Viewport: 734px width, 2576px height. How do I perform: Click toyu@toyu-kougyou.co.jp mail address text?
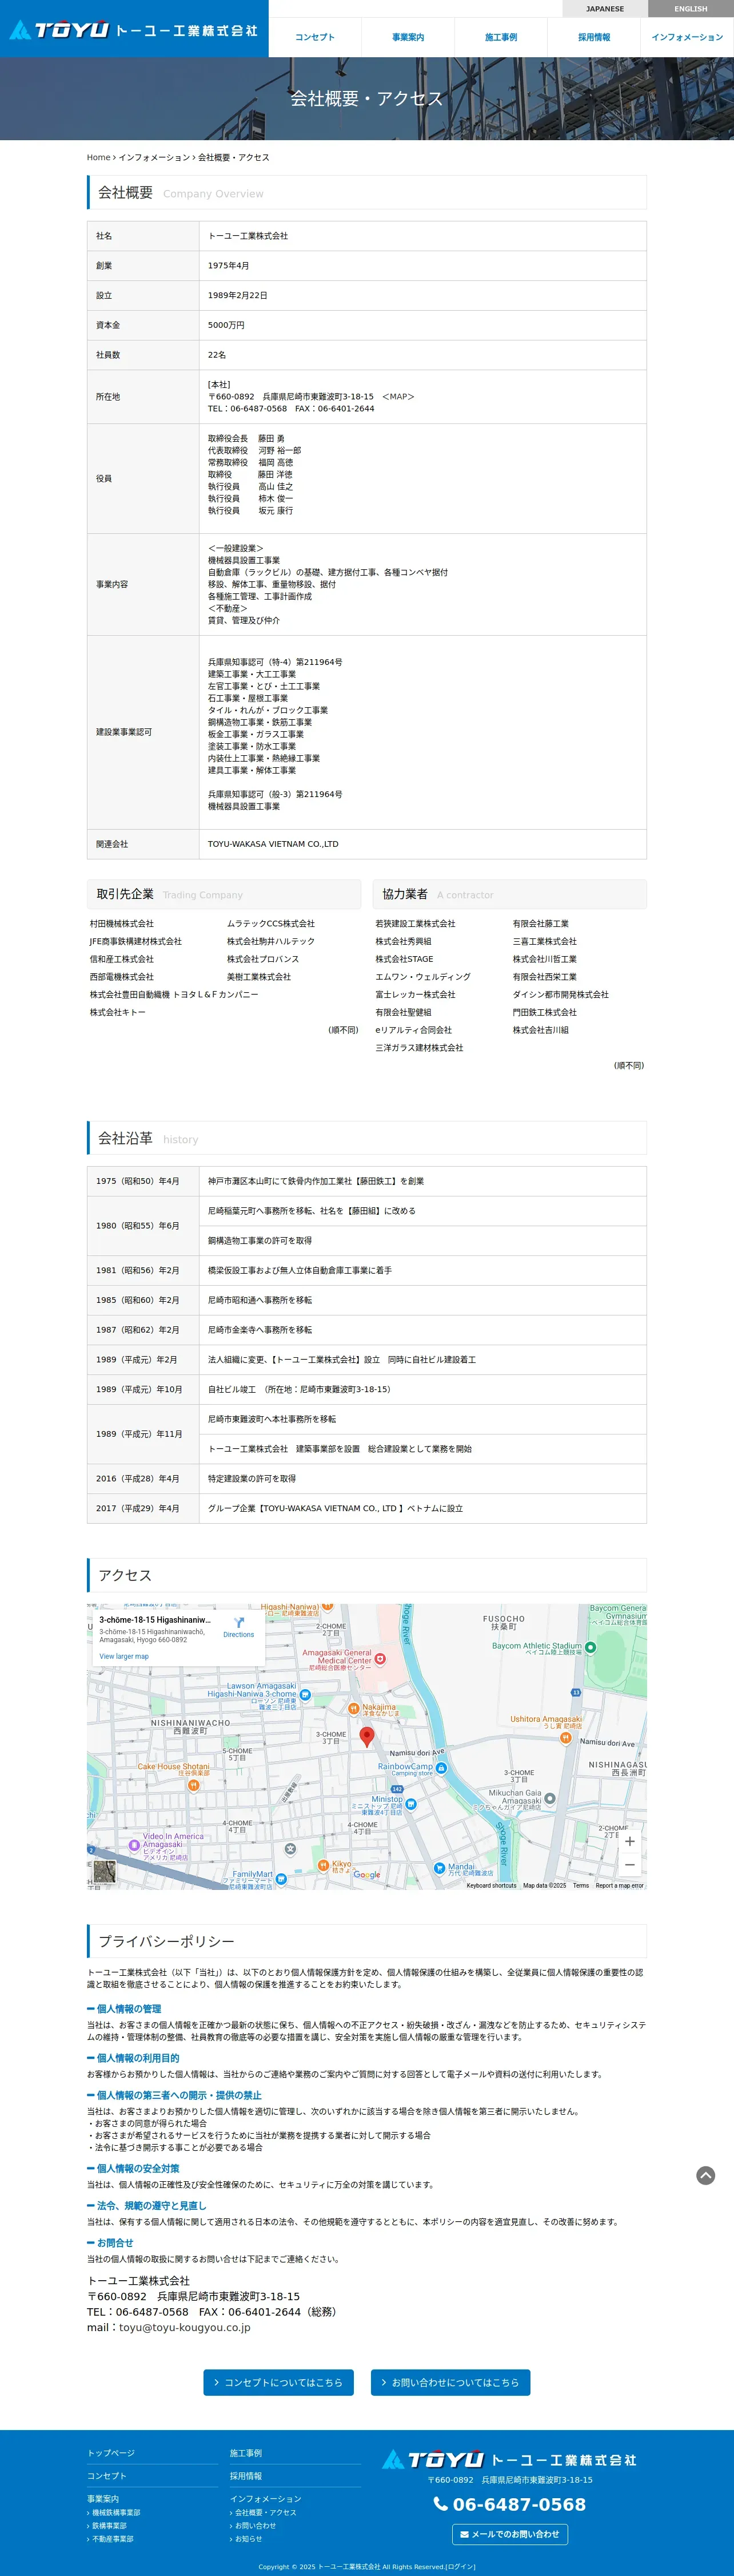pos(185,2327)
